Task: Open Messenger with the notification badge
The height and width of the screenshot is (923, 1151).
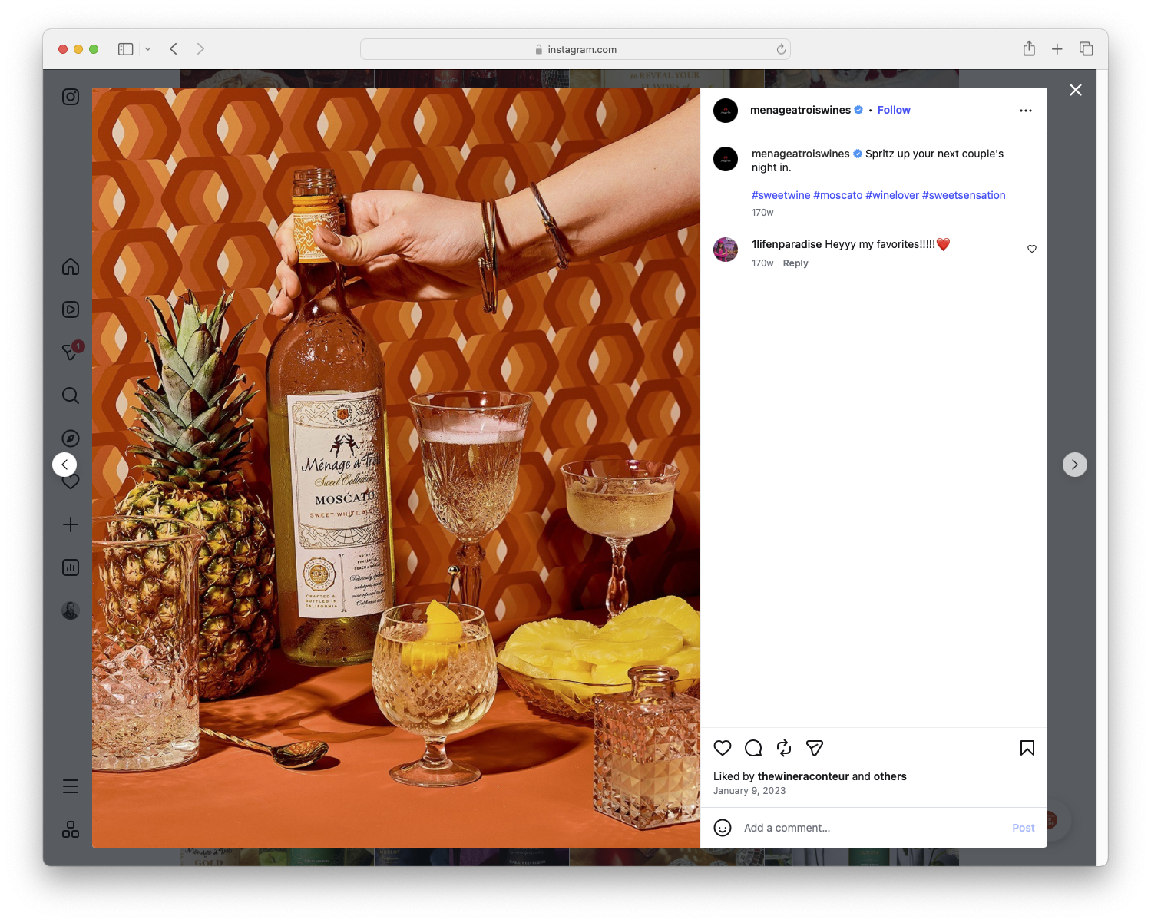Action: point(70,352)
